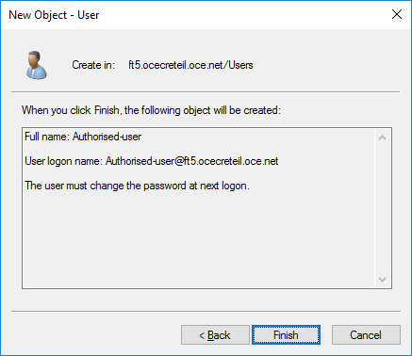
Task: Click the 'Authorised-user' full name value
Action: tap(107, 137)
